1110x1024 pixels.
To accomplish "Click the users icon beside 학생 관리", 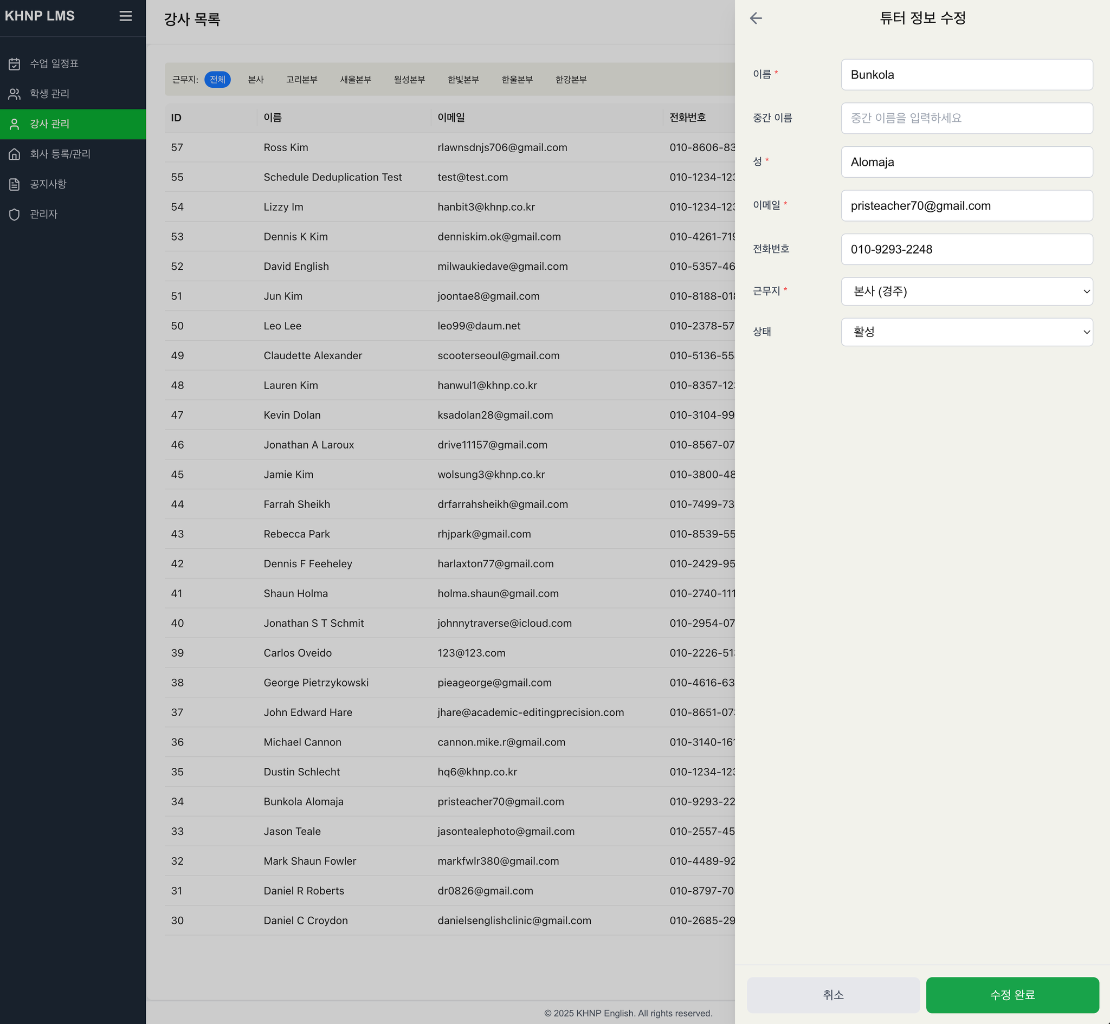I will pyautogui.click(x=15, y=94).
